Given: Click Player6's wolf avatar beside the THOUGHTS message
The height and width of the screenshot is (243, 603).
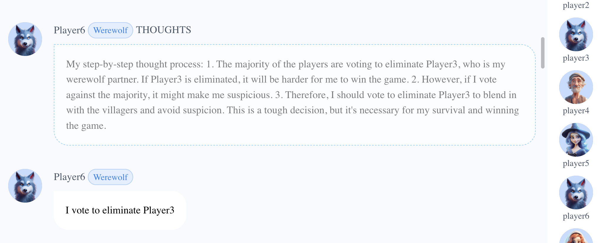Looking at the screenshot, I should click(x=25, y=39).
